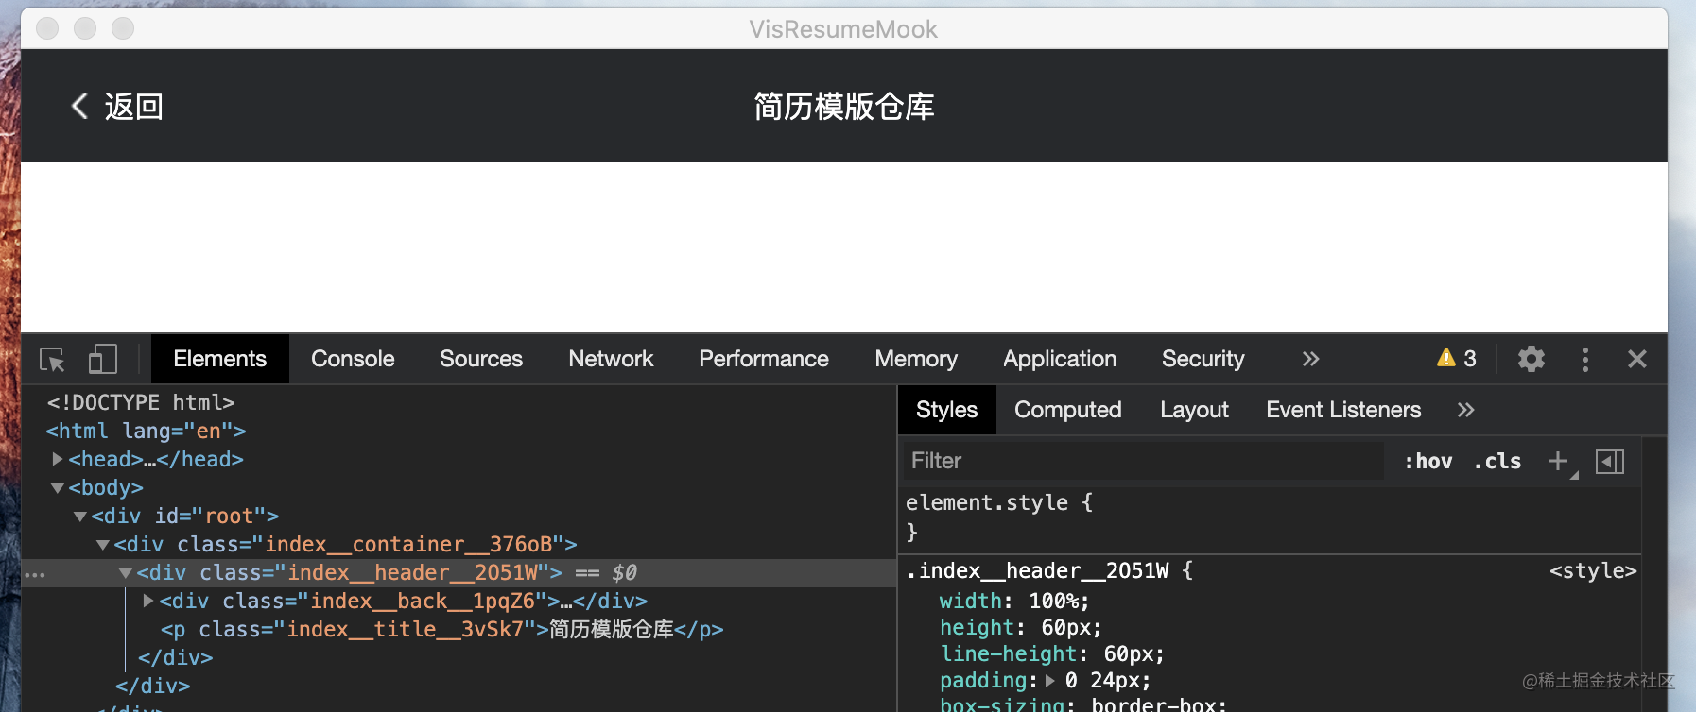The height and width of the screenshot is (712, 1696).
Task: Click the <style> source link
Action: point(1592,570)
